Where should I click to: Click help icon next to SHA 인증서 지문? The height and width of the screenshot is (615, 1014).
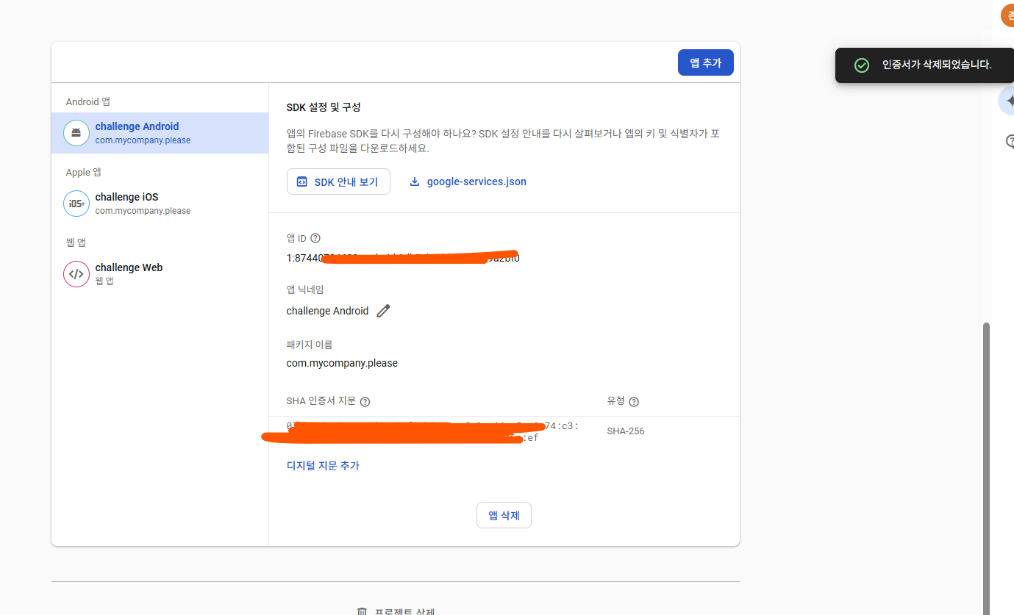point(365,402)
